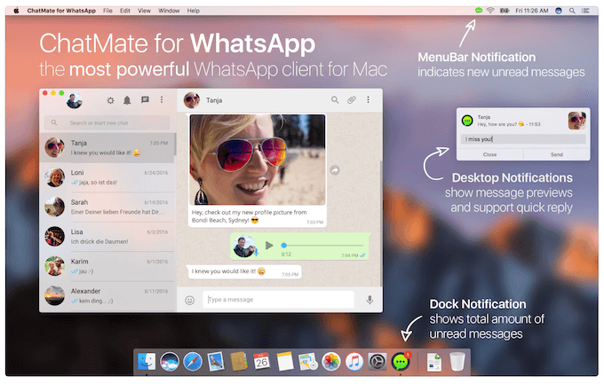This screenshot has width=604, height=384.
Task: Open System Preferences from the dock
Action: point(377,362)
